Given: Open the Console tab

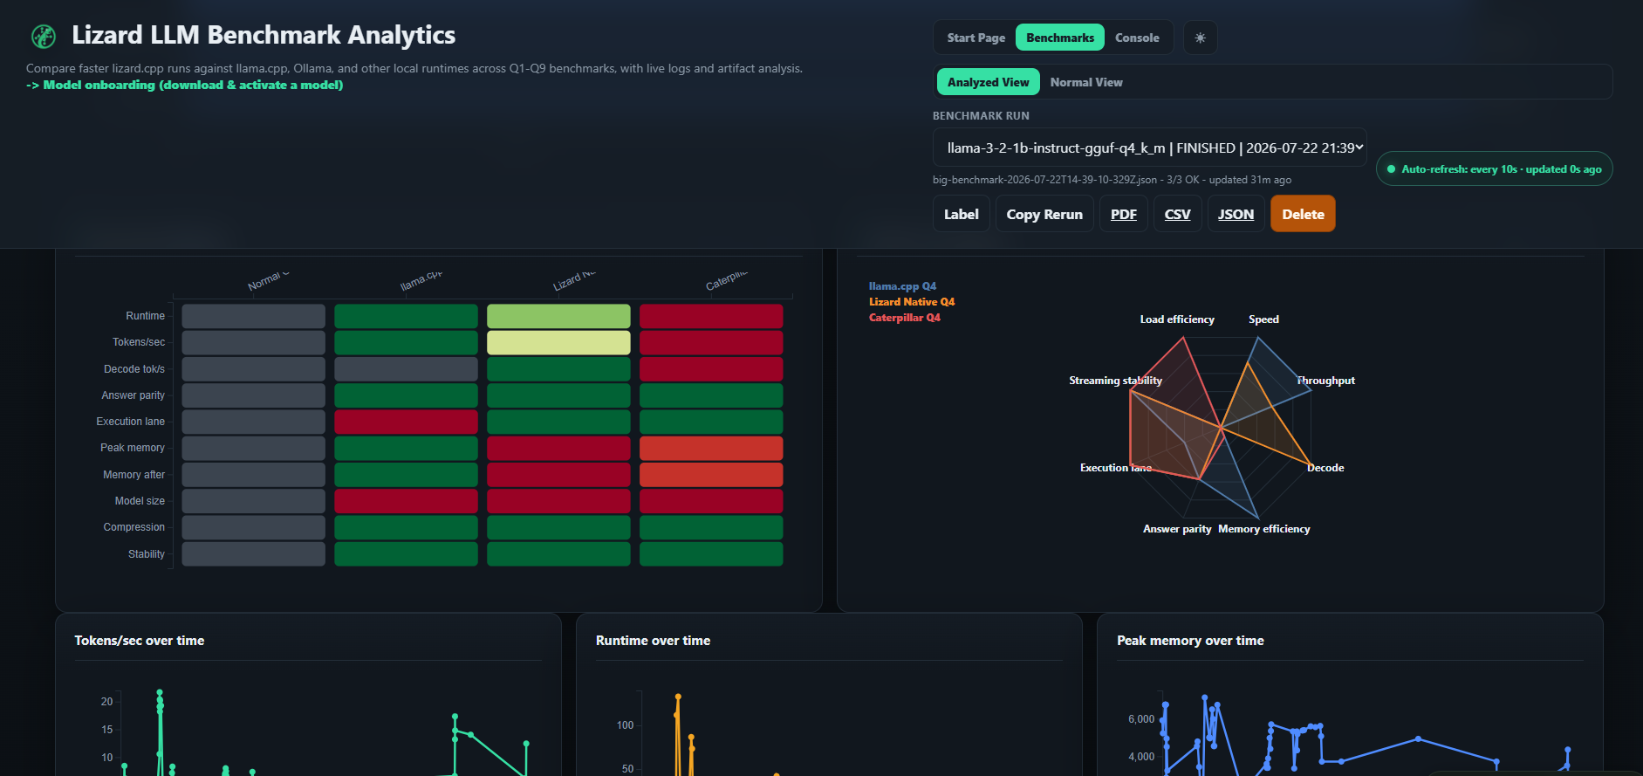Looking at the screenshot, I should pyautogui.click(x=1137, y=38).
